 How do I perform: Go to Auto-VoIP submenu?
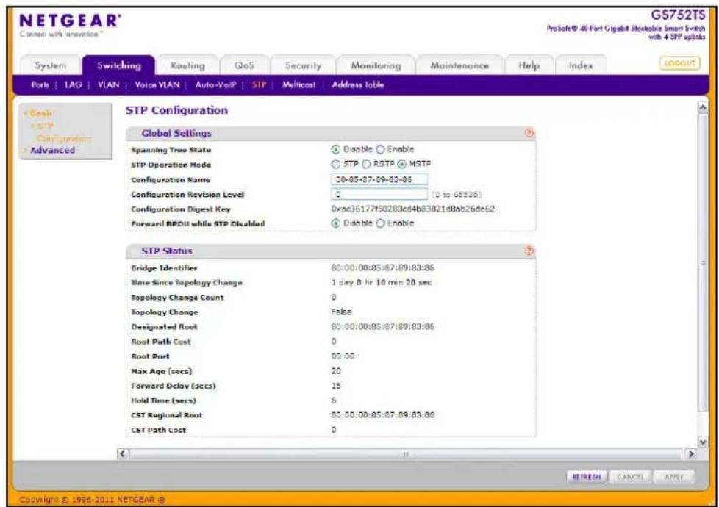tap(215, 84)
